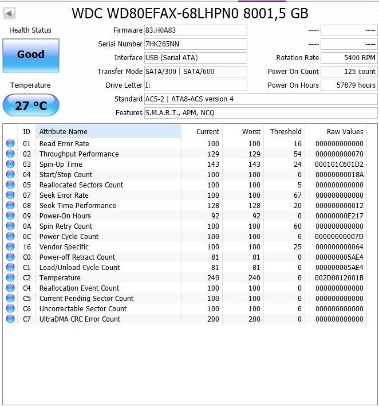Click the status orb beside Power-On Hours
This screenshot has height=407, width=379.
(10, 216)
